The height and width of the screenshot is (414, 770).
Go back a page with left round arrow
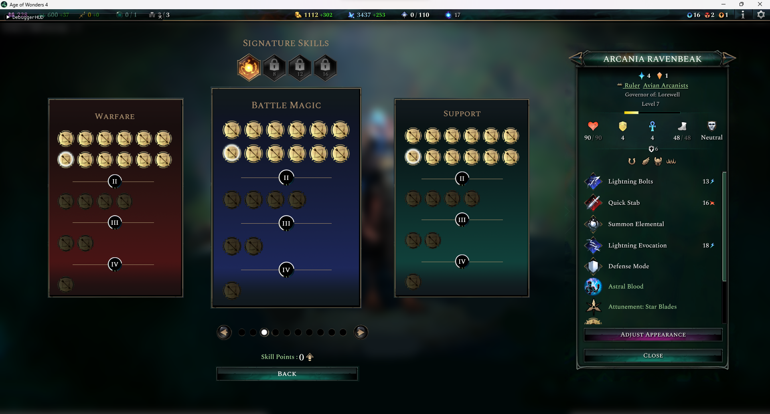224,332
